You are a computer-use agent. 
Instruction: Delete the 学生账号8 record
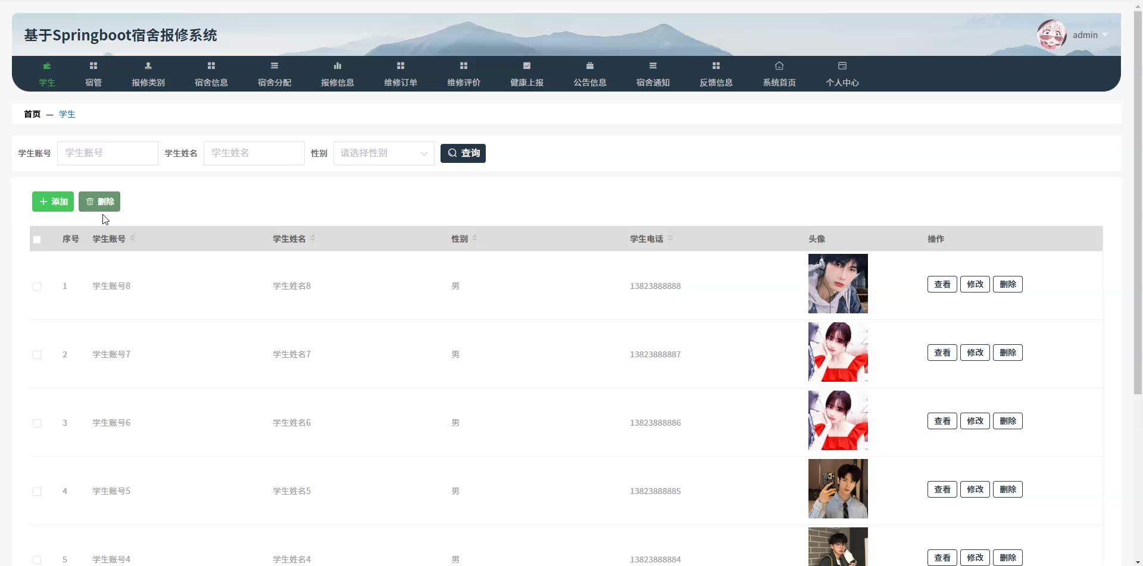coord(1008,284)
